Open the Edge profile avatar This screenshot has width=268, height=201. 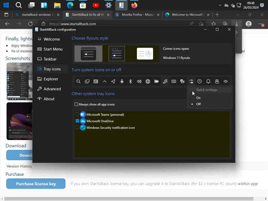pyautogui.click(x=249, y=24)
